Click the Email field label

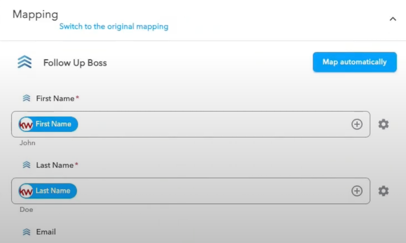point(46,232)
